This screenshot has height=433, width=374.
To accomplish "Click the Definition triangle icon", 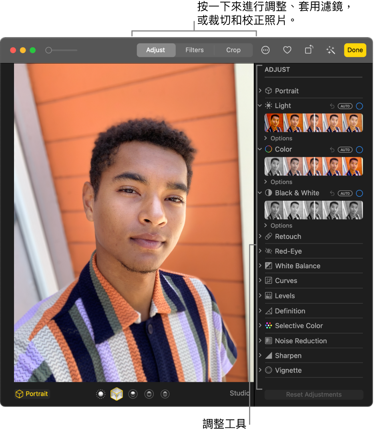I will [268, 311].
